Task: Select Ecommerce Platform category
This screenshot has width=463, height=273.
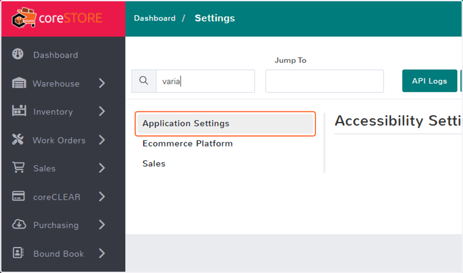Action: pyautogui.click(x=188, y=144)
